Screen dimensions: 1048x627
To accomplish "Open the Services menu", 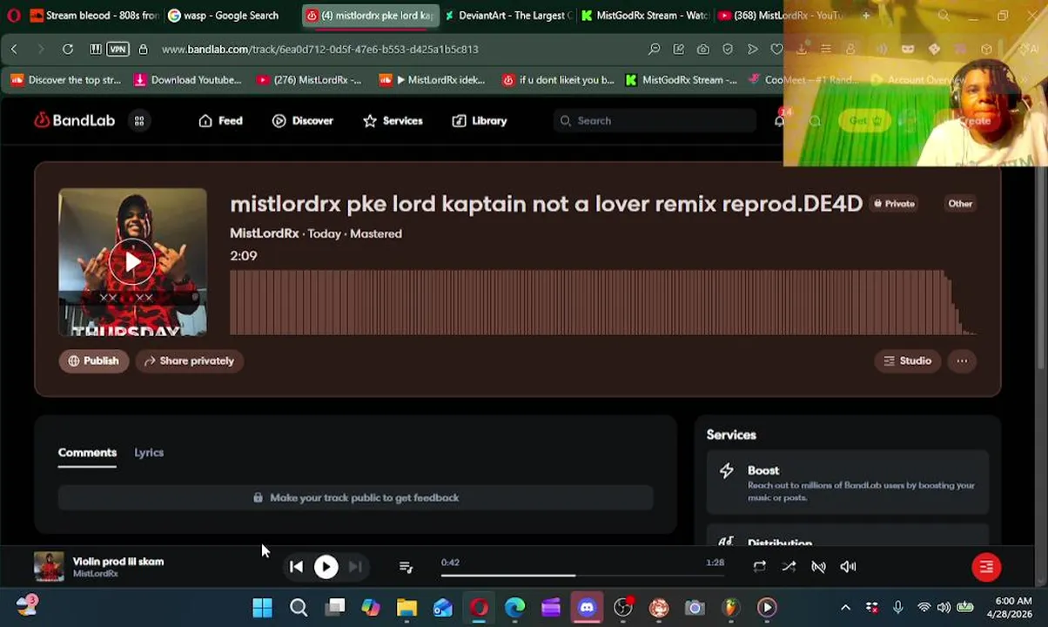I will point(393,121).
